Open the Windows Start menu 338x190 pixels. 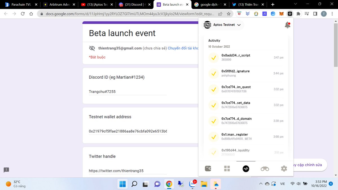(123, 184)
